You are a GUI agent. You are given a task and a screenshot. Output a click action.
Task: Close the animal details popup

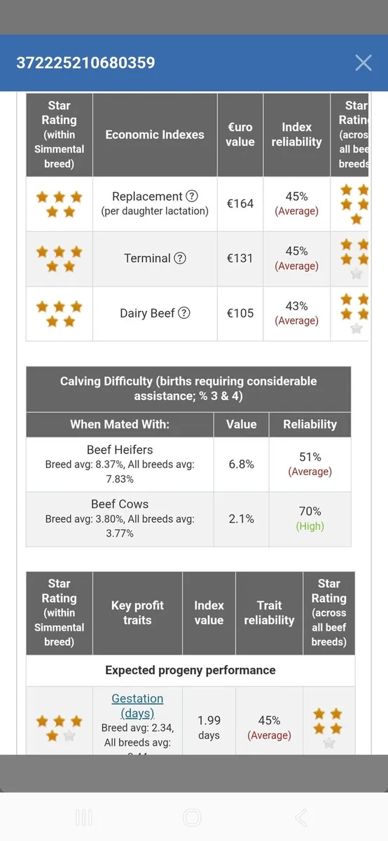(x=363, y=63)
